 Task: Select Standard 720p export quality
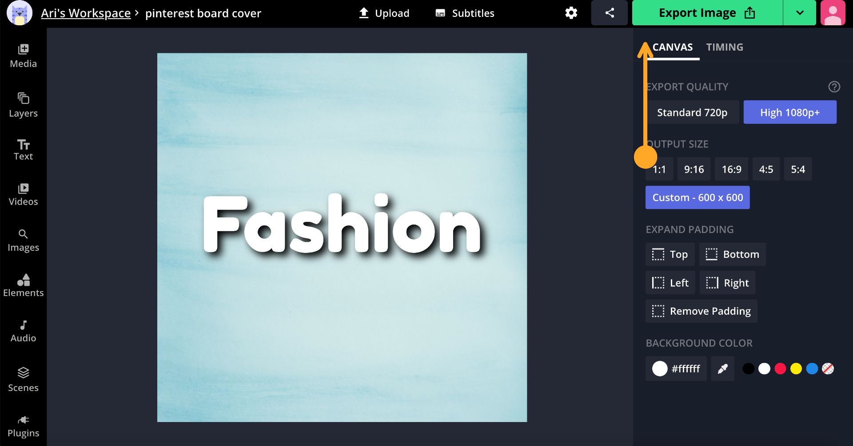pos(692,112)
